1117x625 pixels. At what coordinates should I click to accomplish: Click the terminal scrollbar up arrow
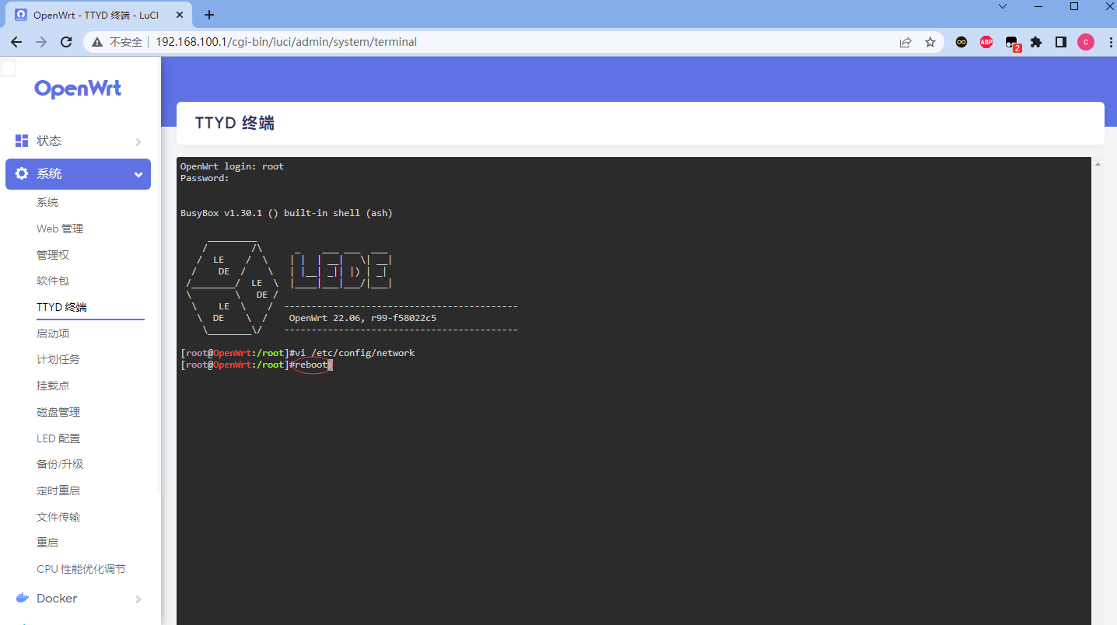[x=1098, y=164]
